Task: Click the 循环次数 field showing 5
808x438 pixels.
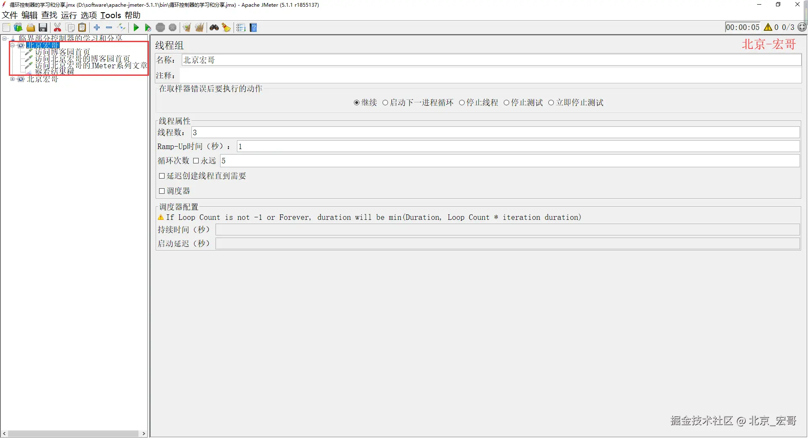Action: tap(510, 161)
